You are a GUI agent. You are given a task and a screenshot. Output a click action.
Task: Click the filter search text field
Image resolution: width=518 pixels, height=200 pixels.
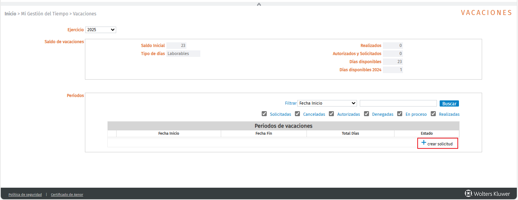pyautogui.click(x=398, y=103)
